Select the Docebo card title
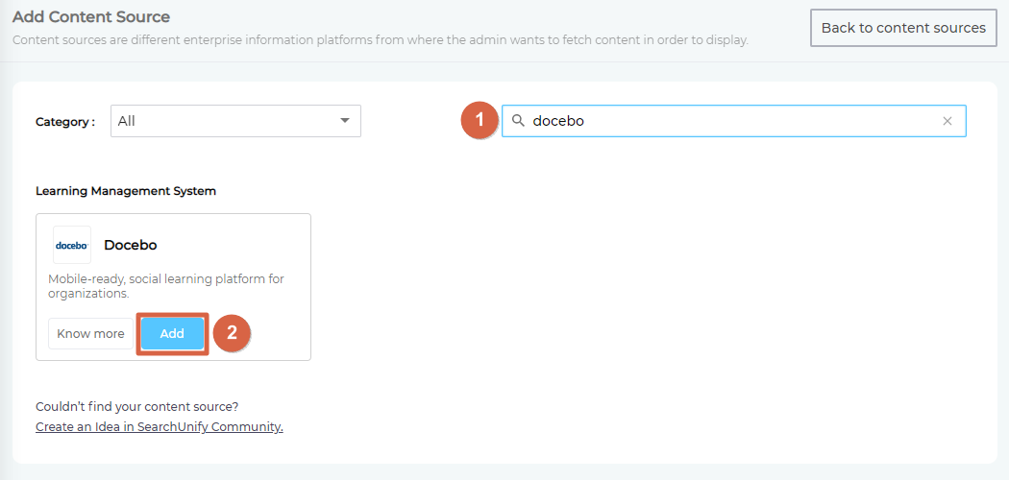Screen dimensions: 1009x480 pyautogui.click(x=131, y=245)
